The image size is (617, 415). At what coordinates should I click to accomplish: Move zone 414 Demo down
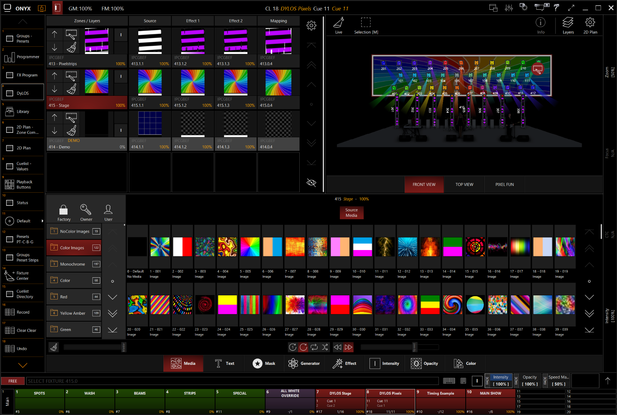pyautogui.click(x=55, y=130)
